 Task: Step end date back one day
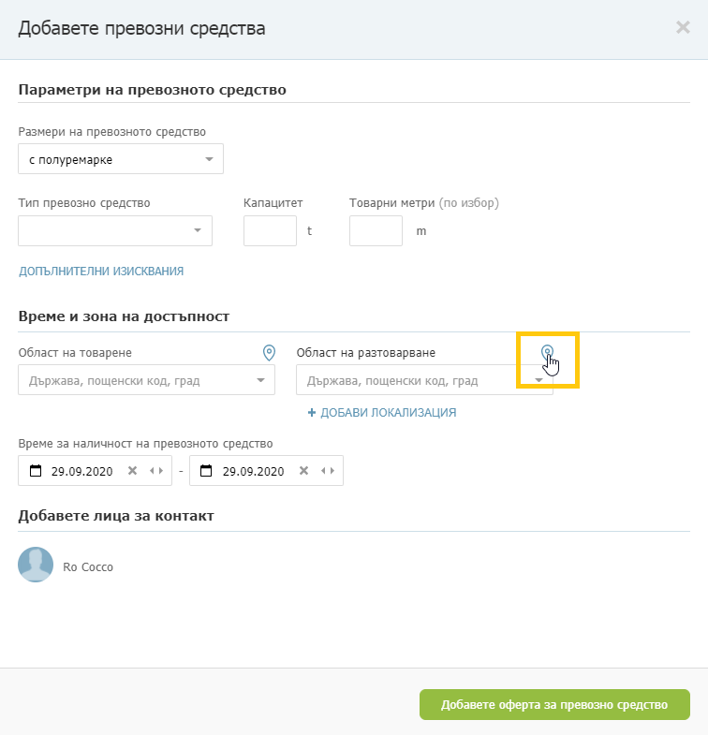pos(323,470)
